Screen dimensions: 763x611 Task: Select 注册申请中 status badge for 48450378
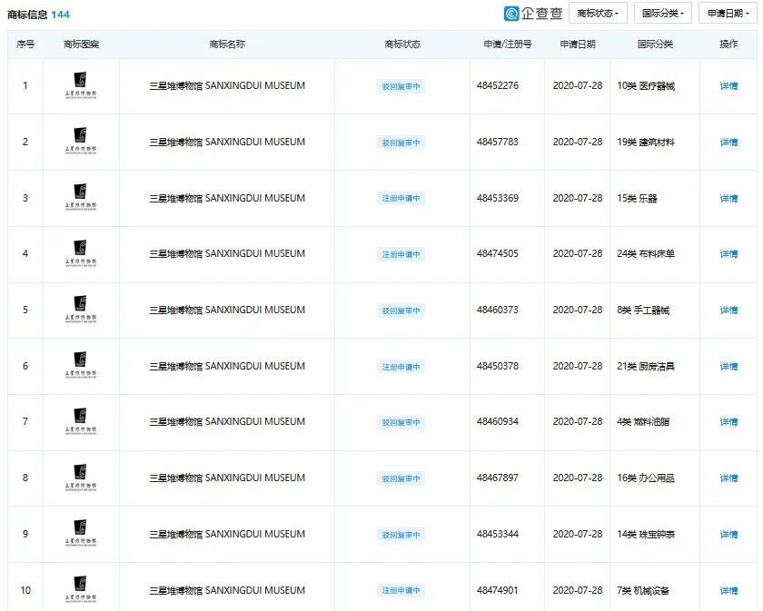coord(401,367)
